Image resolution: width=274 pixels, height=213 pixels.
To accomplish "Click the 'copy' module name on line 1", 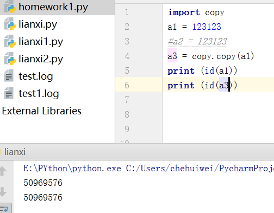I will point(215,13).
